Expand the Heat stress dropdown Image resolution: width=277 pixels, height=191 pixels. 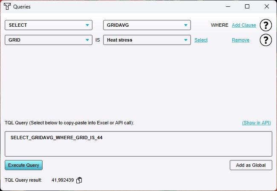pos(147,40)
